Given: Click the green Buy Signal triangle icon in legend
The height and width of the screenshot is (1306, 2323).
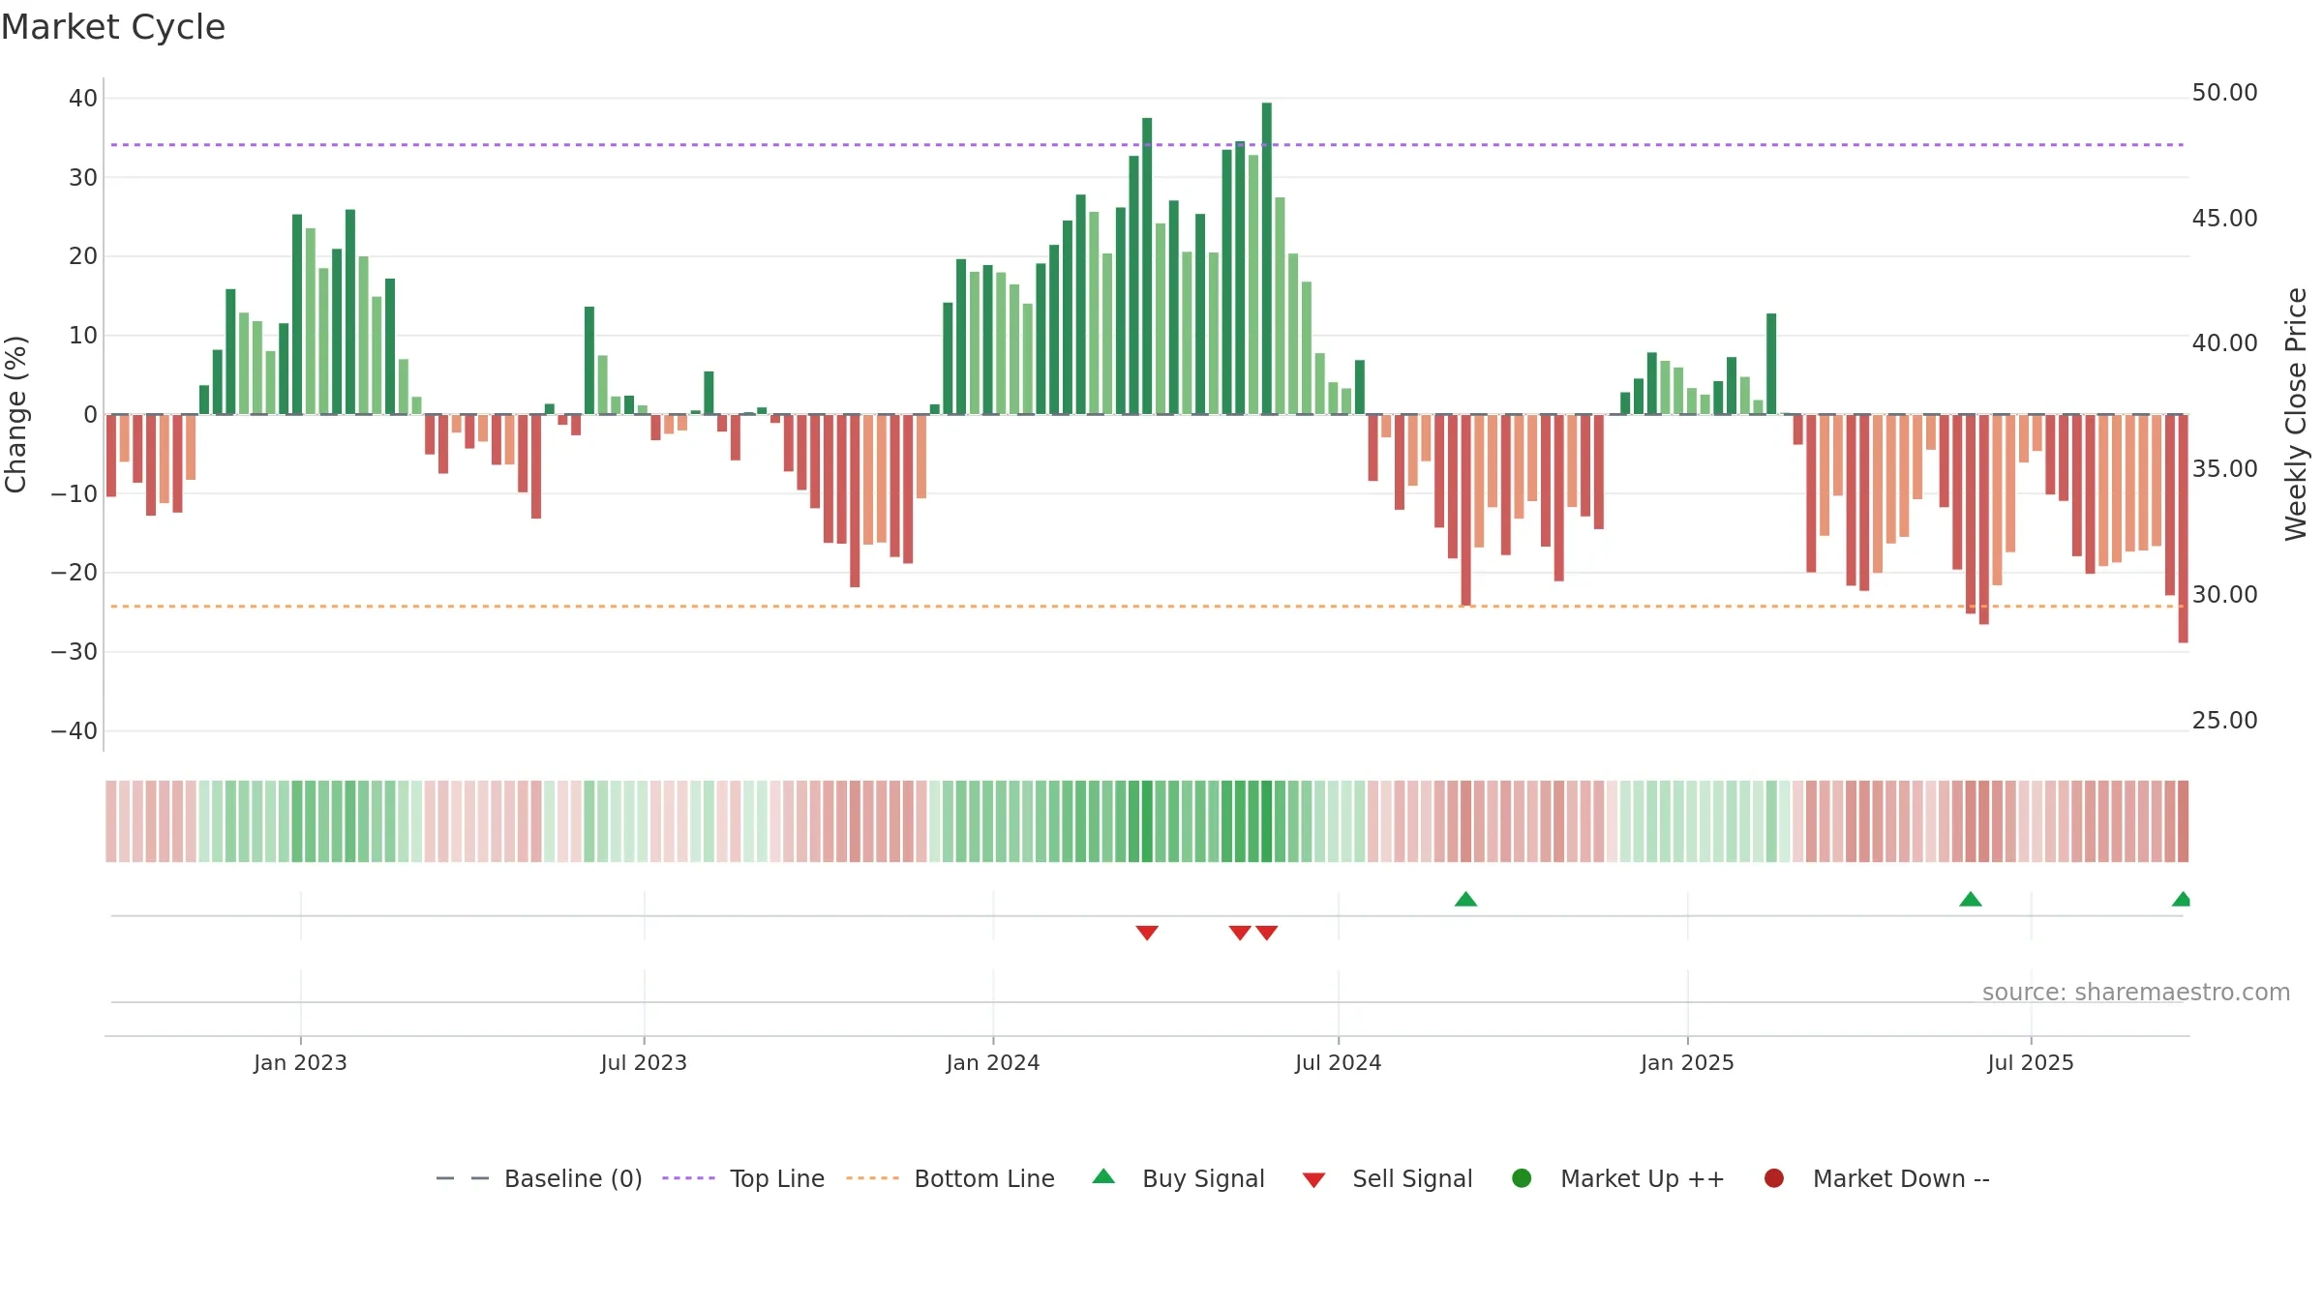Looking at the screenshot, I should pos(1103,1176).
